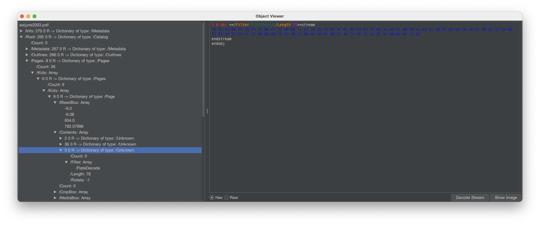Select the 2 0 R dictionary item
The width and height of the screenshot is (540, 225).
pyautogui.click(x=99, y=138)
